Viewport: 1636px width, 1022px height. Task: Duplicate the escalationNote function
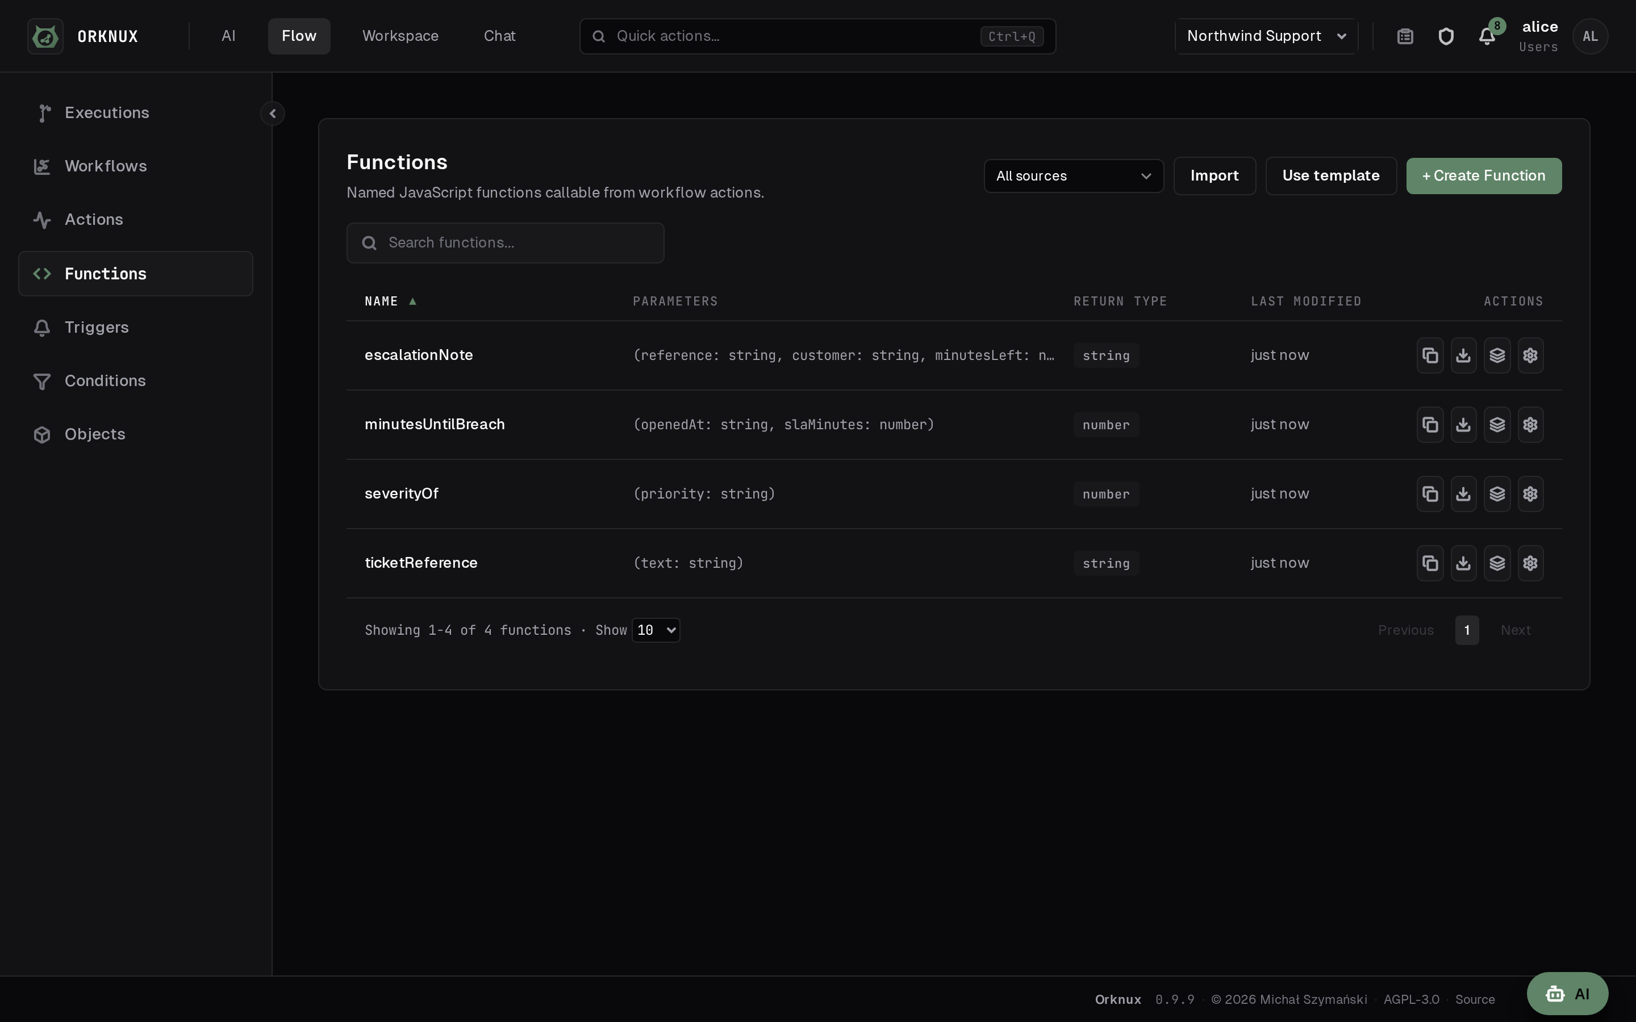(1430, 355)
